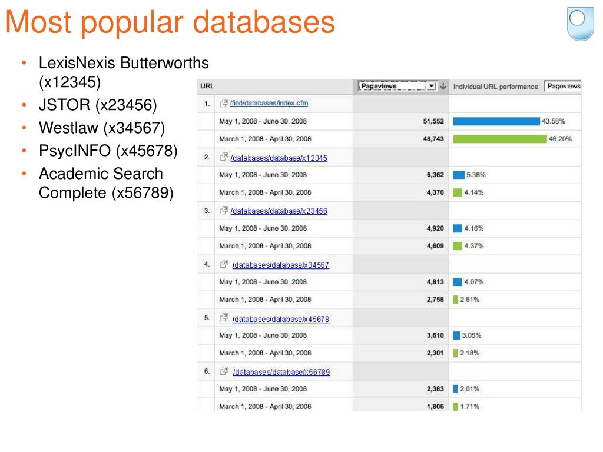Select the 51,552 pageviews value
The image size is (603, 452).
(x=433, y=121)
